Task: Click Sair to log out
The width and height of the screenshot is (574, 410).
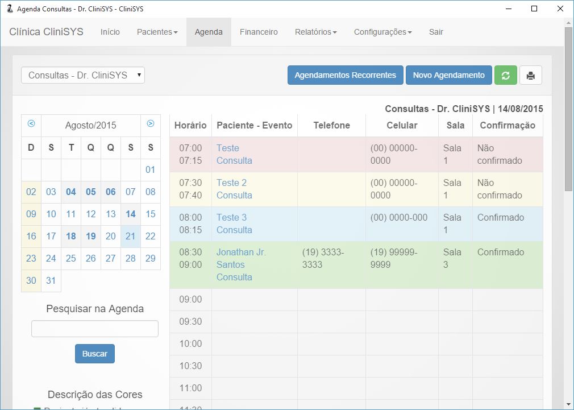Action: tap(436, 32)
